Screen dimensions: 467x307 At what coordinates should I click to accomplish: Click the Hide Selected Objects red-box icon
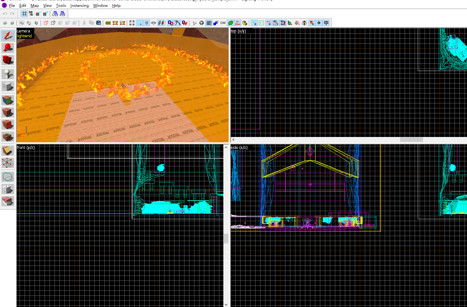pos(46,23)
